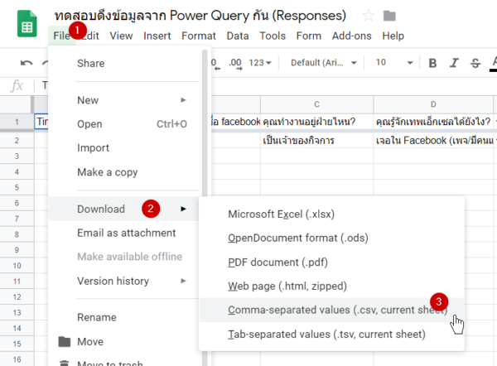Open the Add-ons menu
Viewport: 497px width, 366px height.
pyautogui.click(x=351, y=36)
